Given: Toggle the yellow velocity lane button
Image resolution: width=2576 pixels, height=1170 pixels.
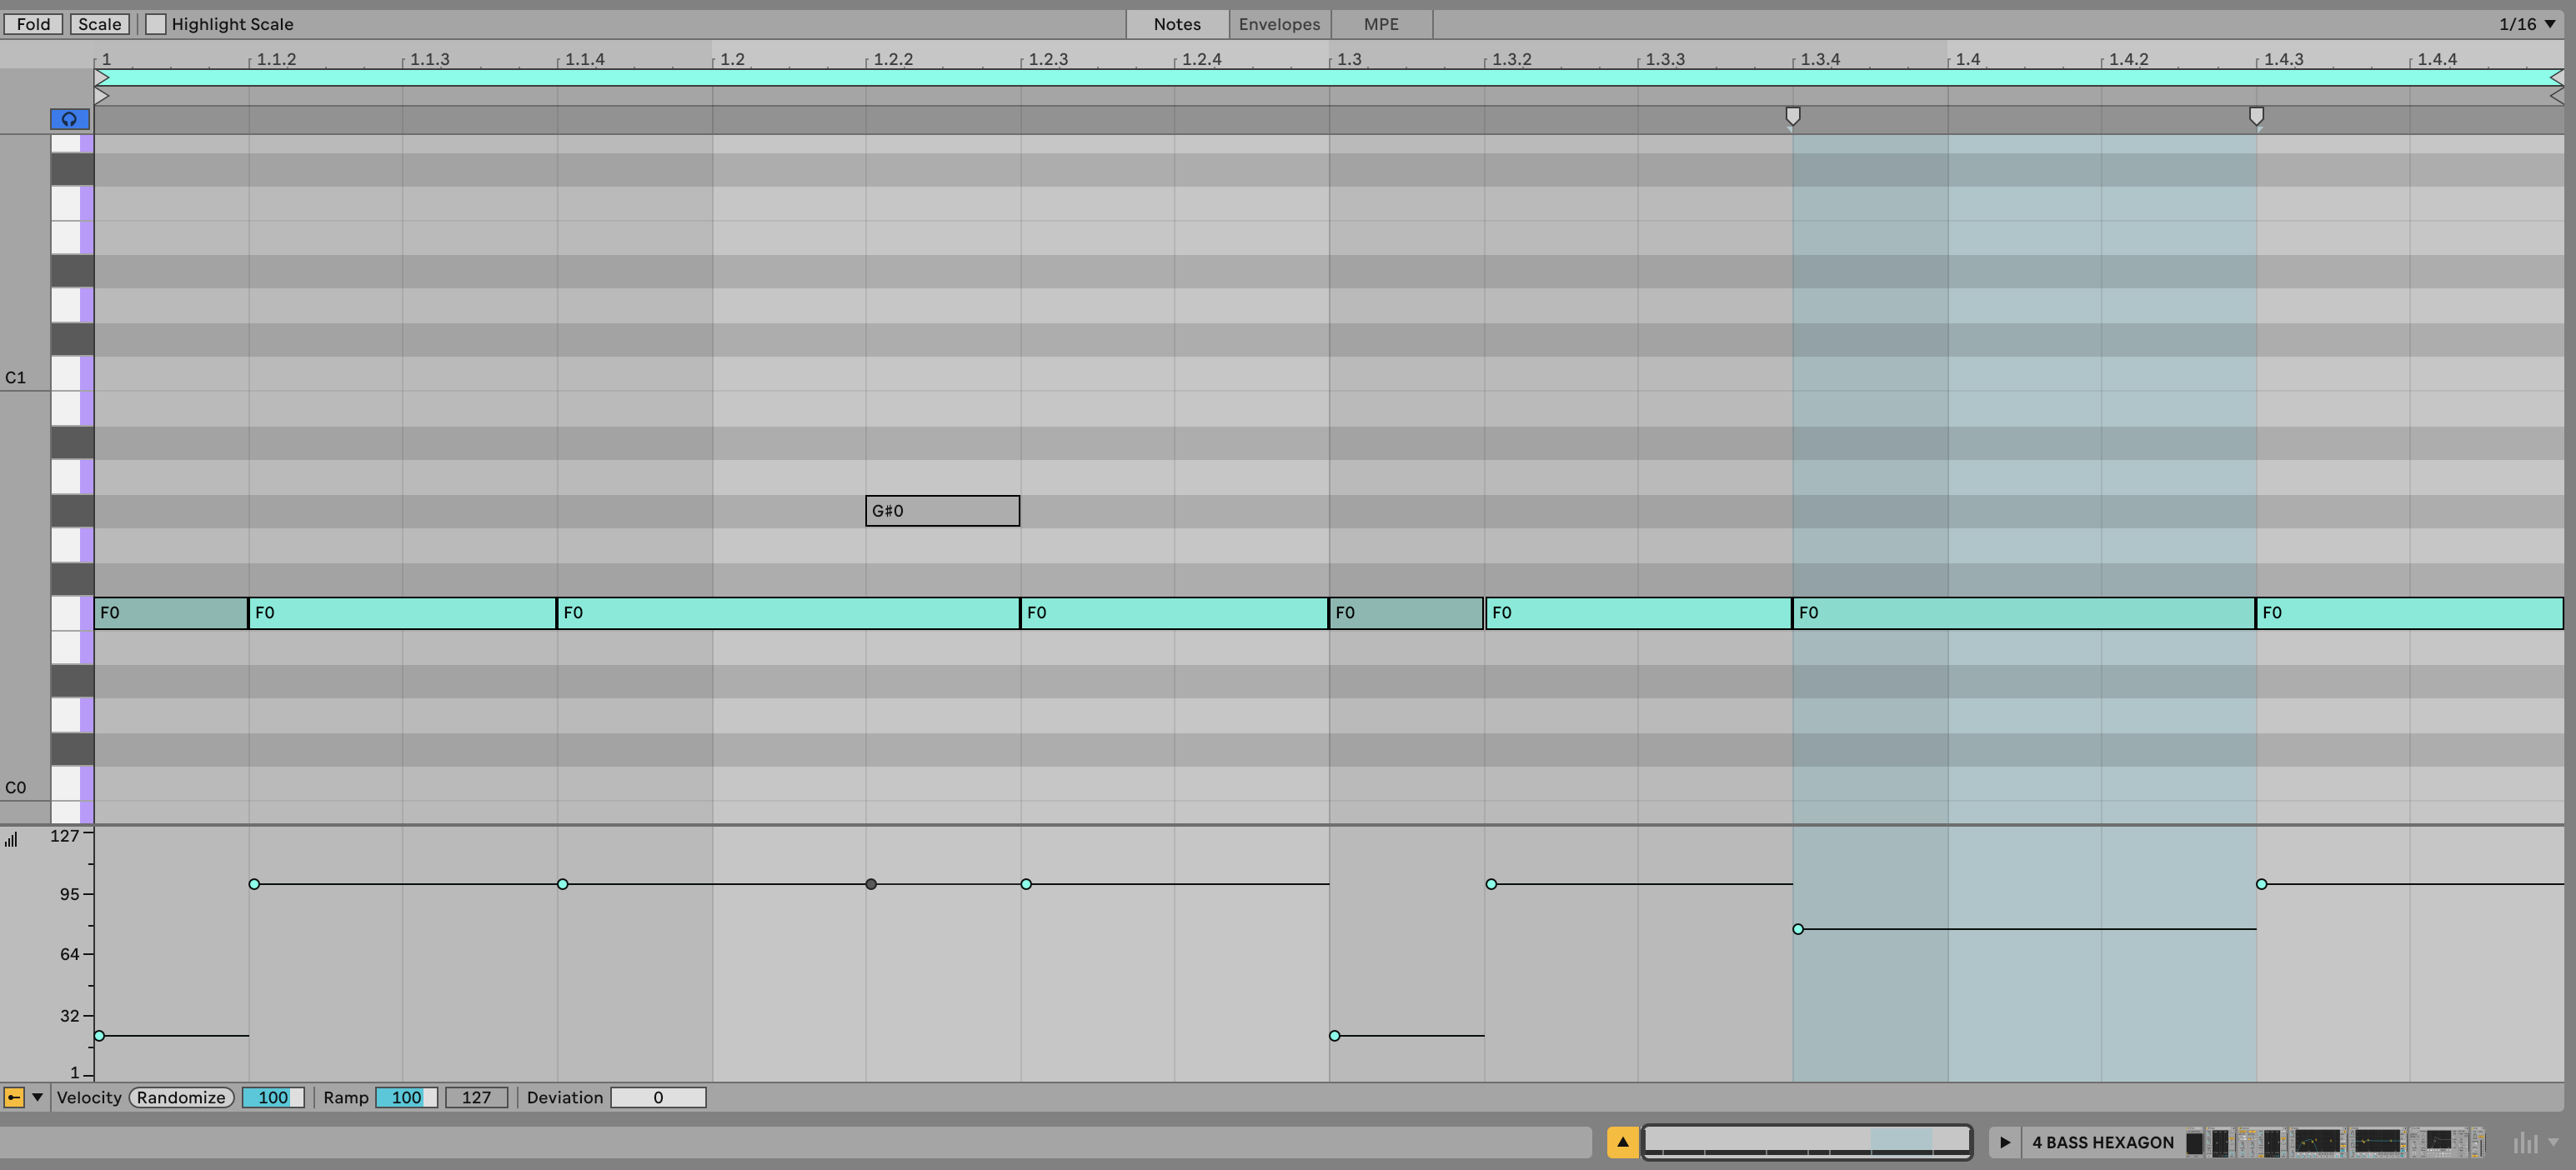Looking at the screenshot, I should pyautogui.click(x=14, y=1097).
